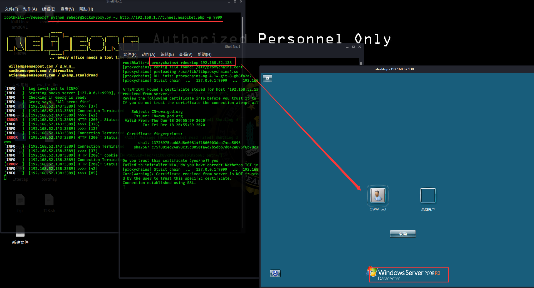Screen dimensions: 534x288
Task: Click 'Subject: CN=owa.god.org' certificate line
Action: pyautogui.click(x=157, y=112)
